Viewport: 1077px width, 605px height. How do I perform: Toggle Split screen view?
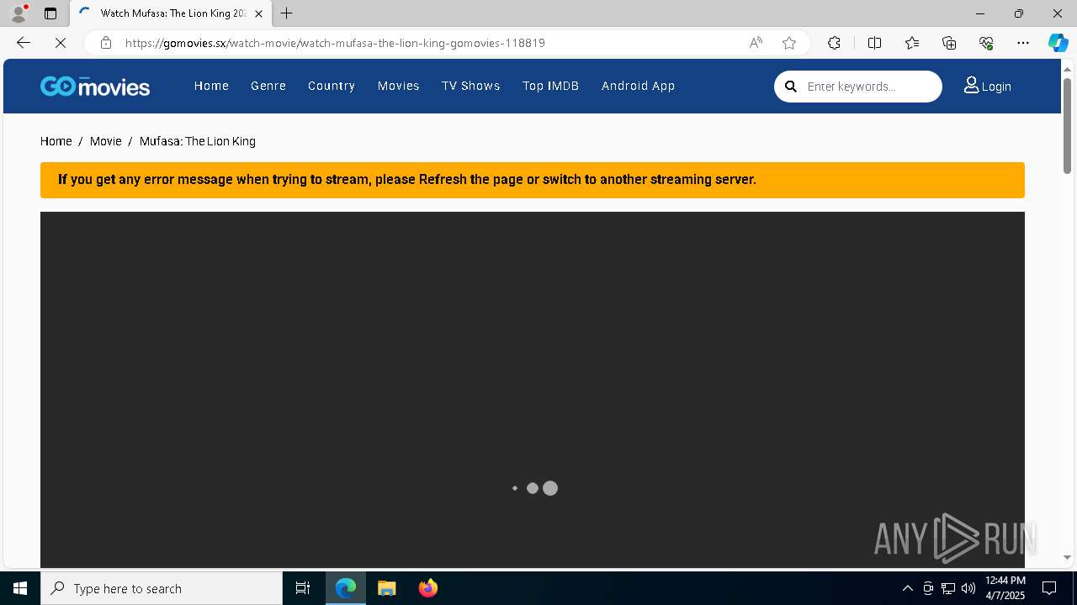pos(874,43)
